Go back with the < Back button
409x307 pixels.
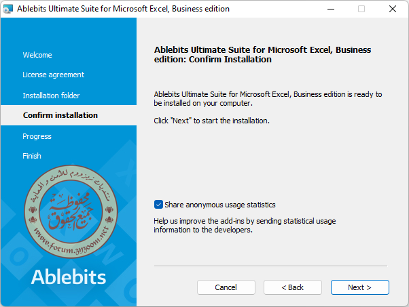point(293,287)
